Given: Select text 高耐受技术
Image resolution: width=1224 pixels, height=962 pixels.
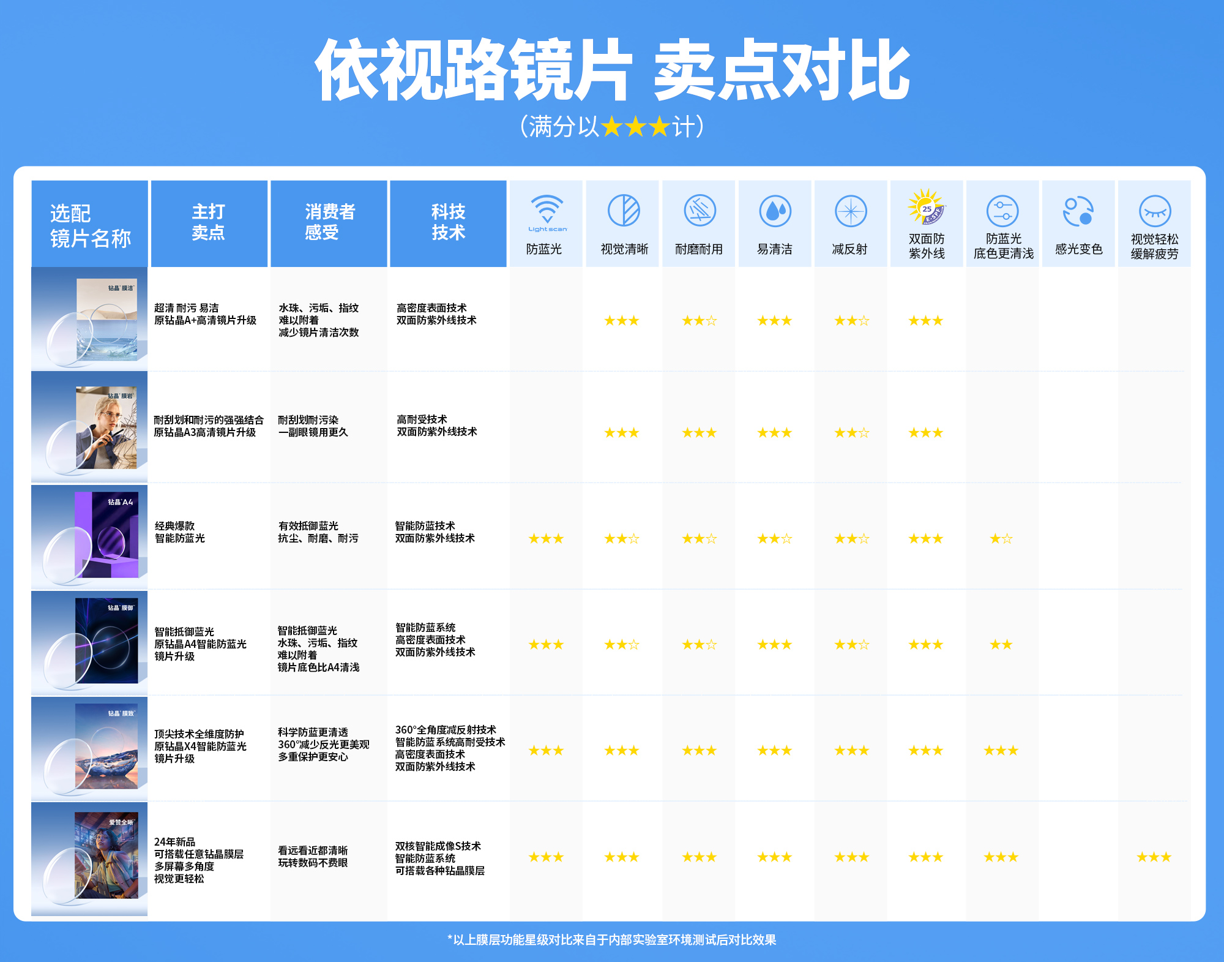Looking at the screenshot, I should pos(422,419).
